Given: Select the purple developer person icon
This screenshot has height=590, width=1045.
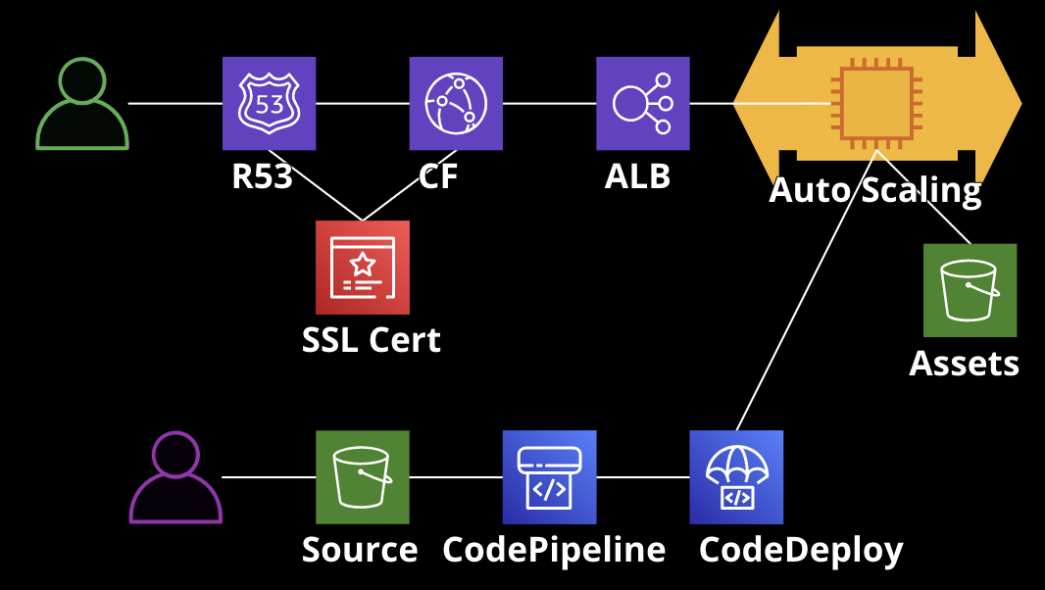Looking at the screenshot, I should 176,479.
